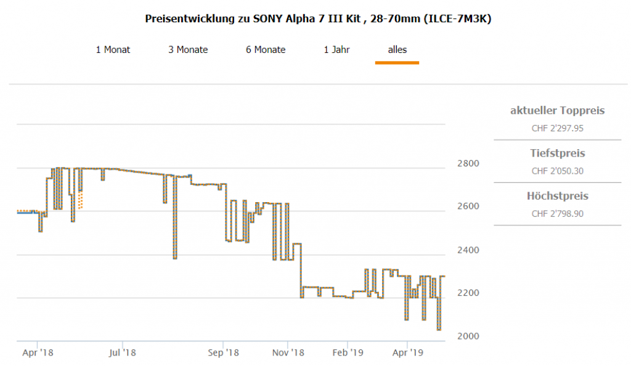Select the alles tab
631x366 pixels.
[397, 50]
